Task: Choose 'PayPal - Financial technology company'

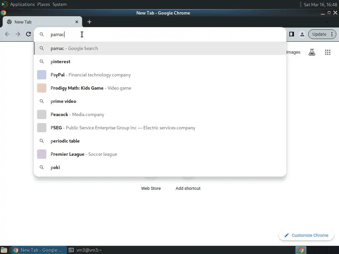Action: (x=160, y=75)
